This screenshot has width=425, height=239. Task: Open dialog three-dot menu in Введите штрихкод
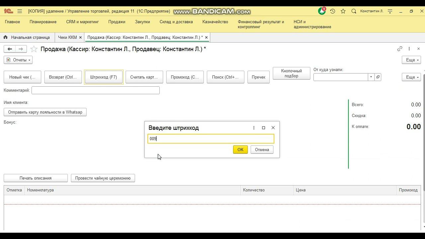[x=254, y=128]
